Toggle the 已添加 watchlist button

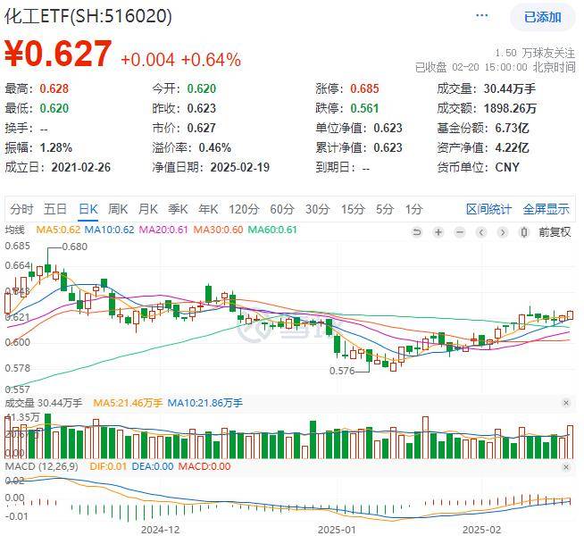pyautogui.click(x=542, y=17)
